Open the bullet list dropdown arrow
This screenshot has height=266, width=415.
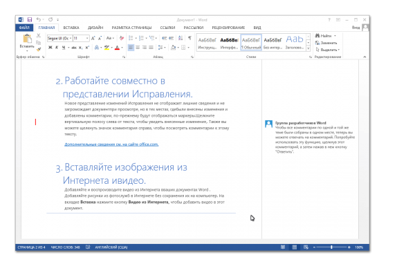pos(136,38)
